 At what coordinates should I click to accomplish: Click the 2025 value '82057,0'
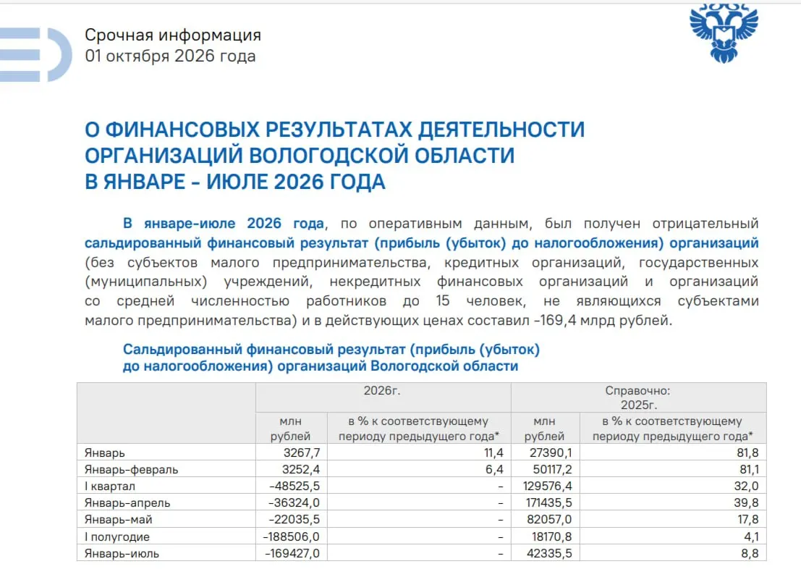[x=550, y=519]
